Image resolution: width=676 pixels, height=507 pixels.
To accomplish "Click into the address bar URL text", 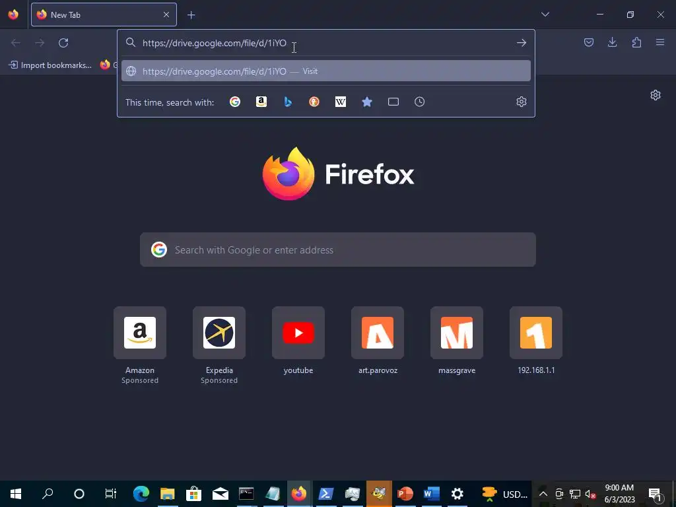I will pyautogui.click(x=215, y=43).
